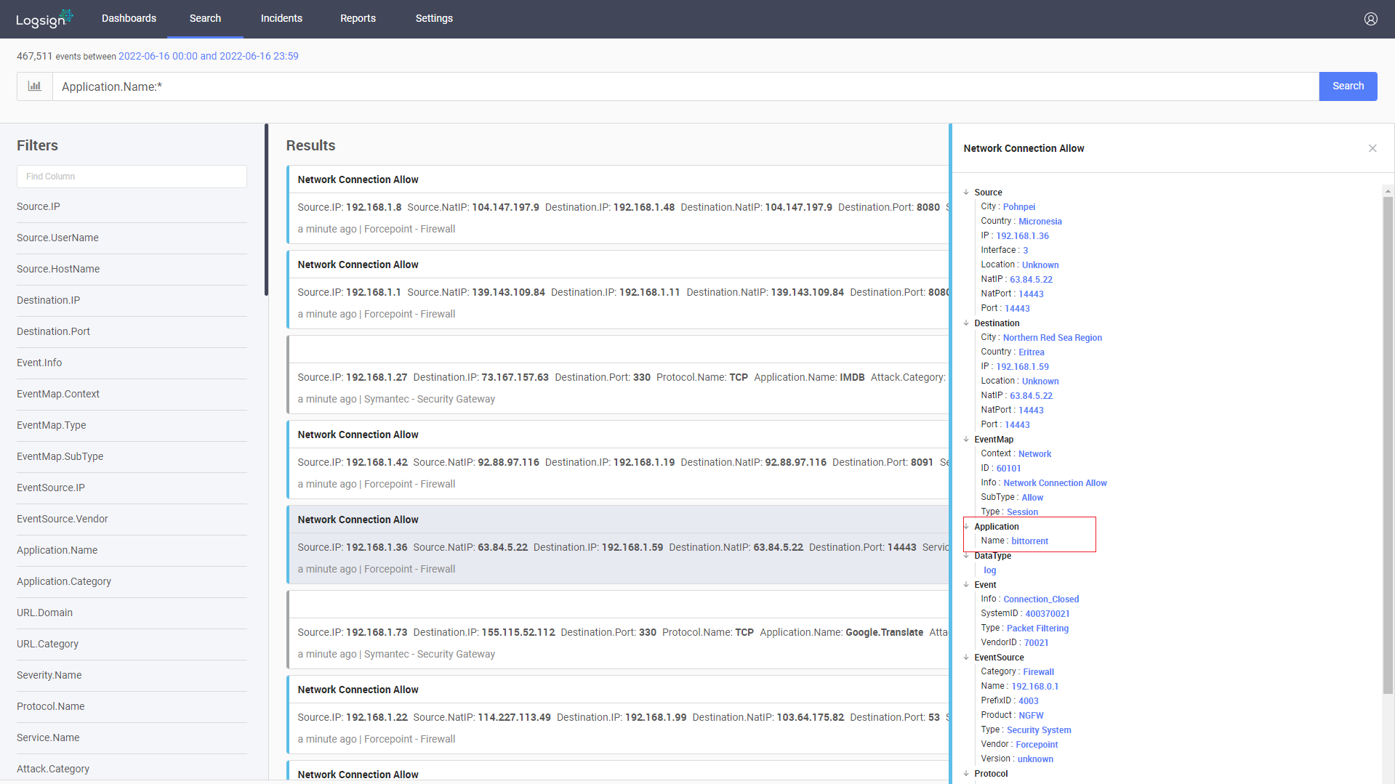The height and width of the screenshot is (784, 1395).
Task: Click the Filters panel scrollbar
Action: [x=266, y=211]
